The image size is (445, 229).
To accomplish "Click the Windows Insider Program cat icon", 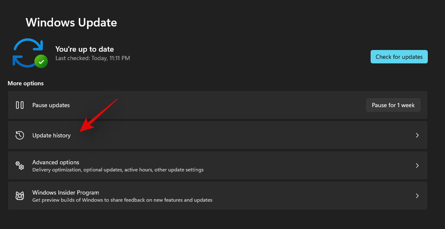I will (20, 196).
